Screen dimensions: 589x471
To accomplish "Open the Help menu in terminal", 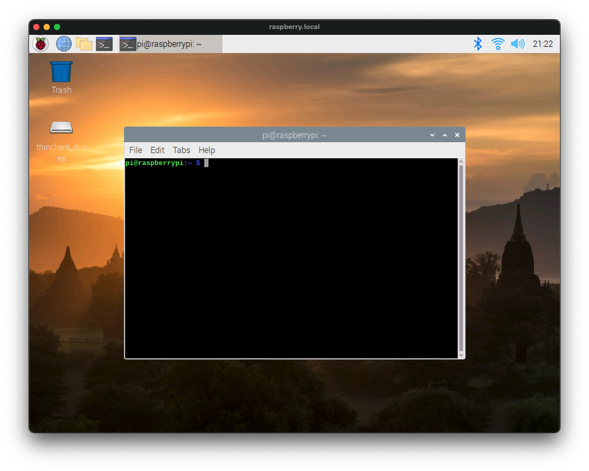I will (206, 150).
